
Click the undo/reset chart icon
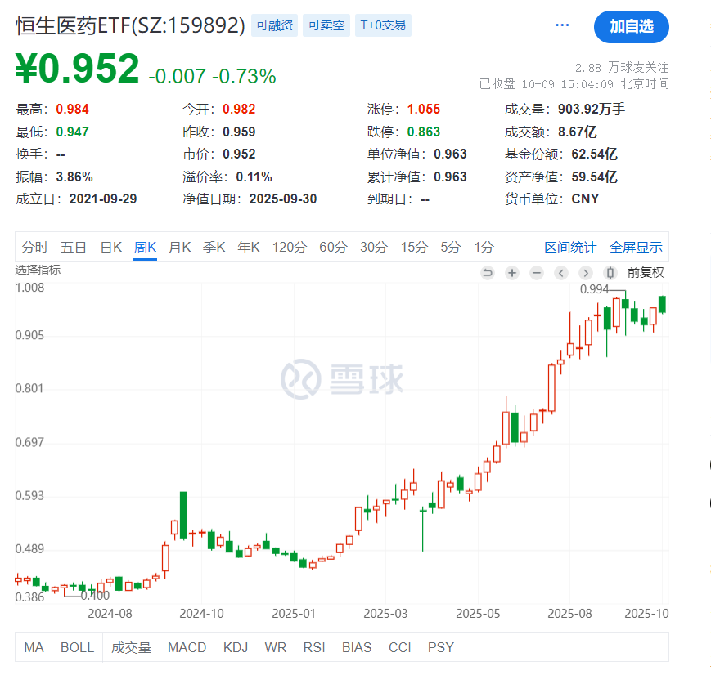[x=488, y=273]
